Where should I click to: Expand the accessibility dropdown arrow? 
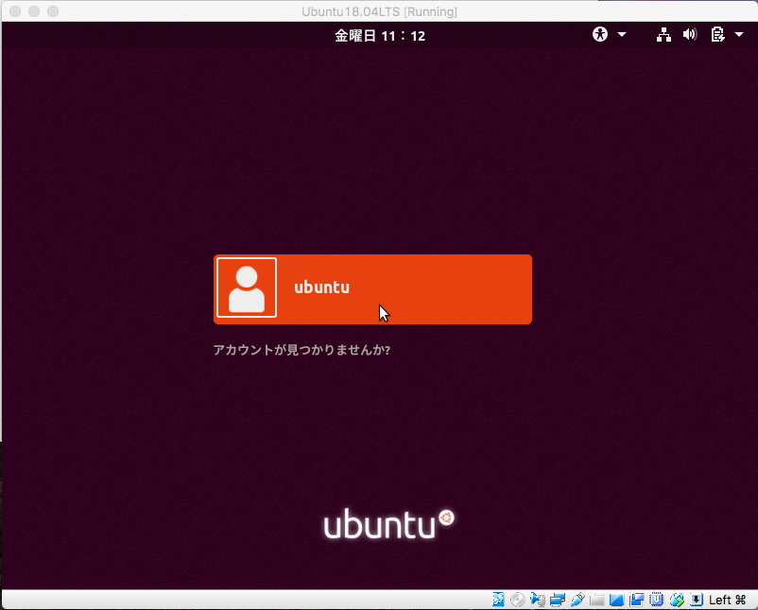[622, 34]
